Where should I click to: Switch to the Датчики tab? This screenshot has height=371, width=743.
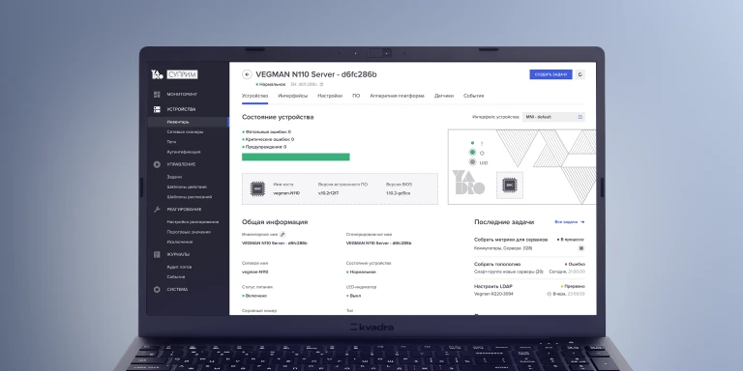tap(444, 96)
